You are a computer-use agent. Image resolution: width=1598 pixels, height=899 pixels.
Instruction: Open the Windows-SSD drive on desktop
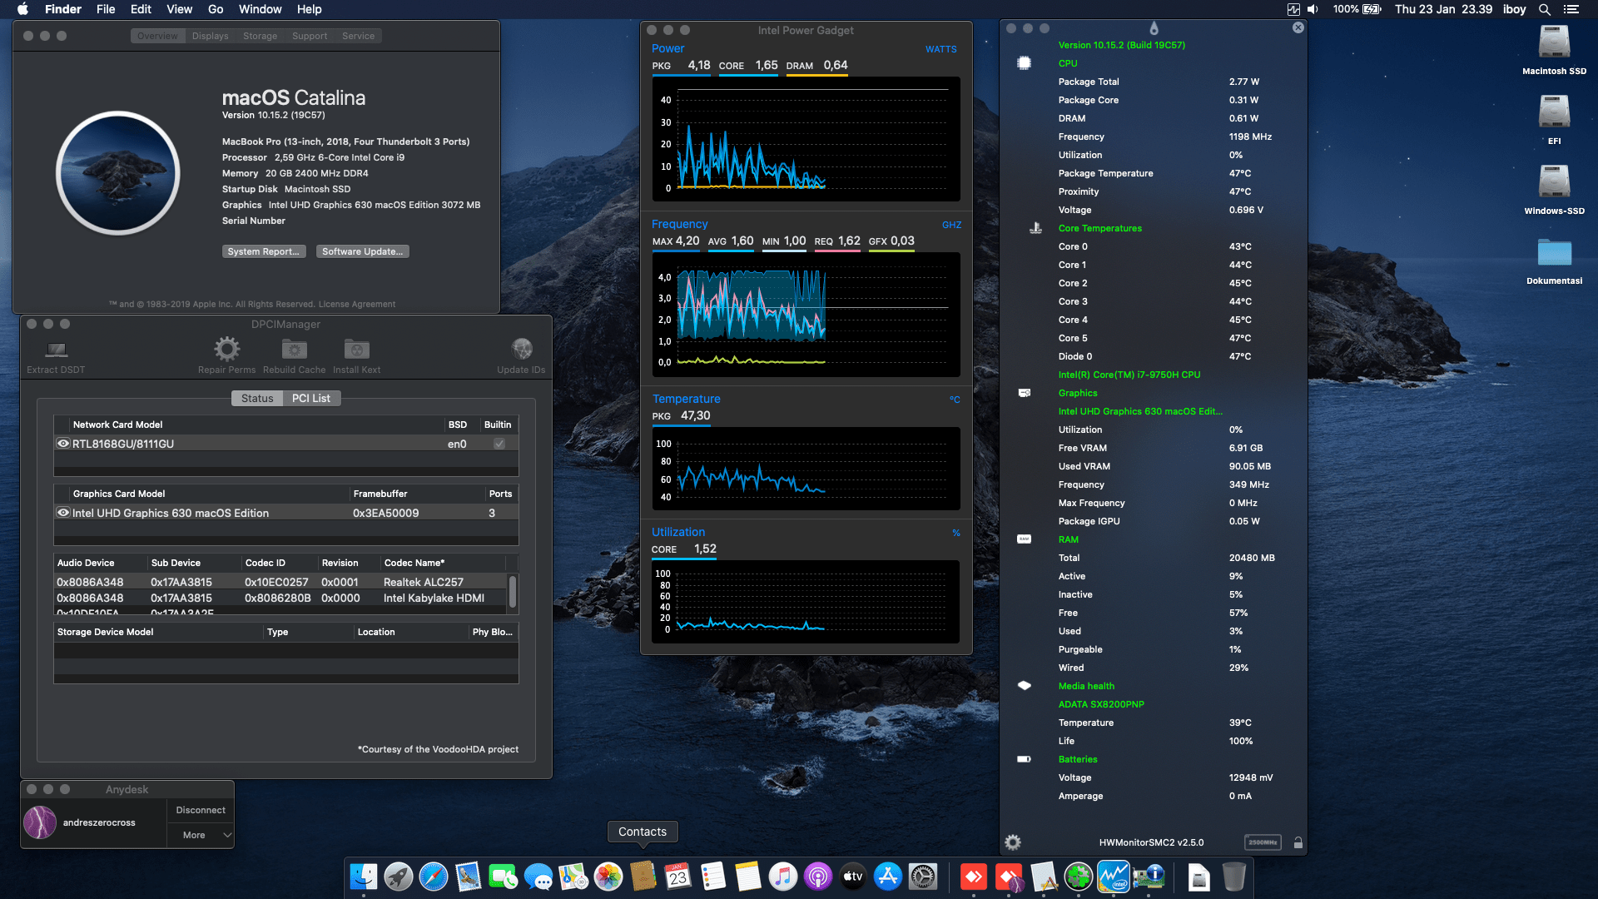(x=1554, y=181)
